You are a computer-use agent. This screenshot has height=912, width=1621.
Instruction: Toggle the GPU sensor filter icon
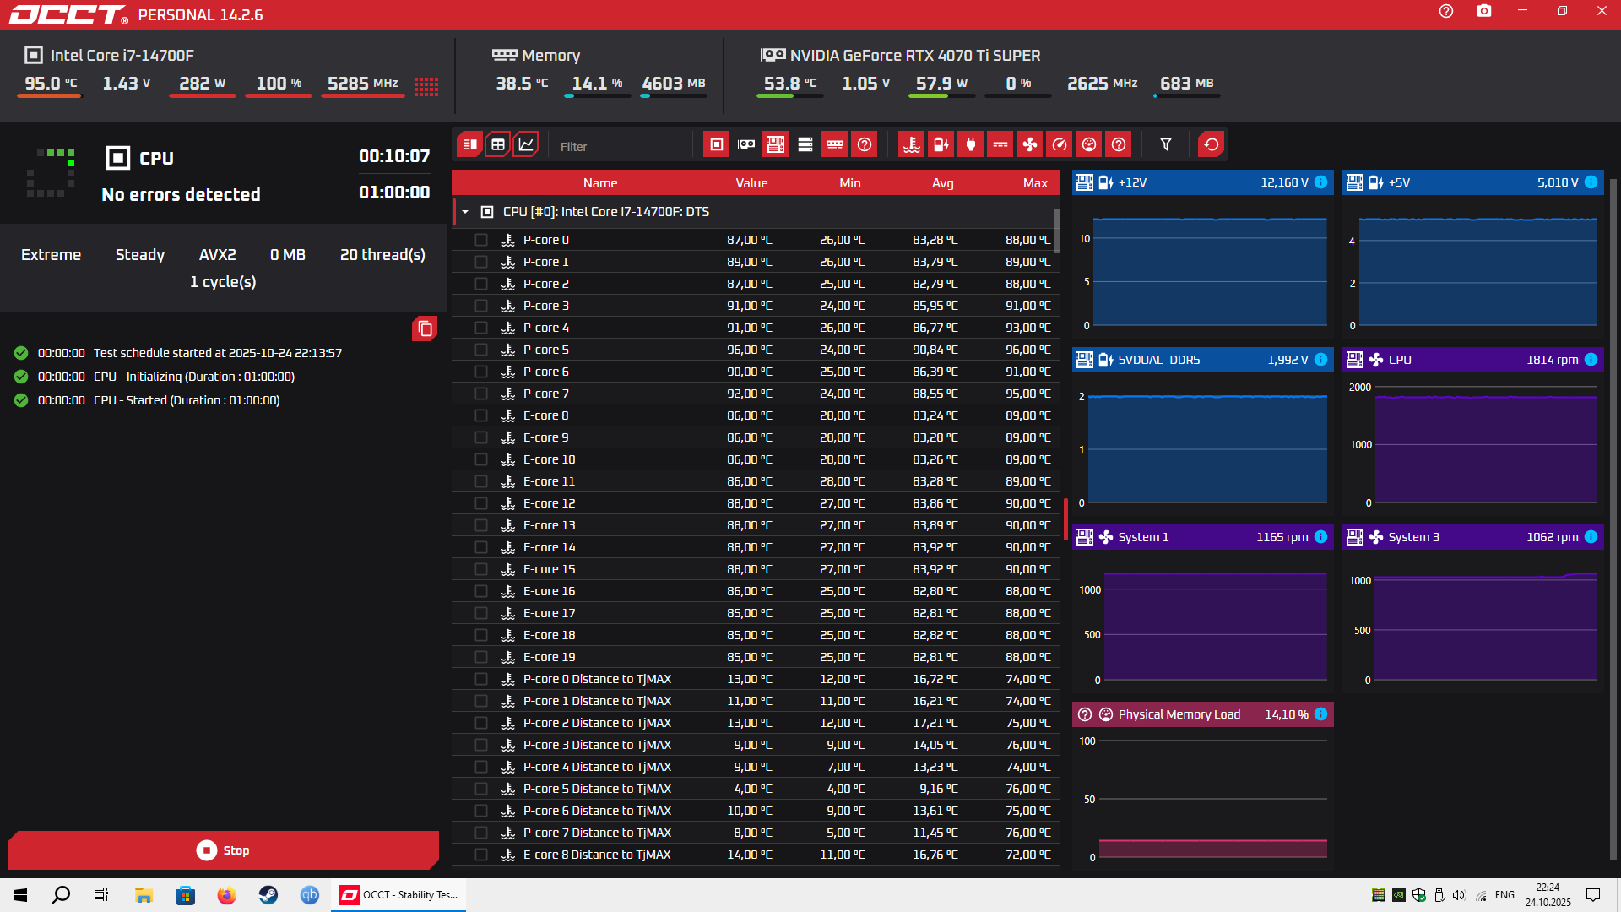746,144
